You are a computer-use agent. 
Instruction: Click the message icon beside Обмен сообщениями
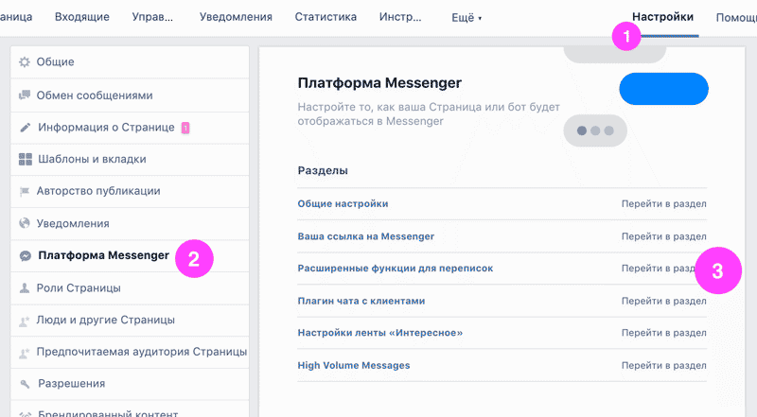(x=25, y=96)
